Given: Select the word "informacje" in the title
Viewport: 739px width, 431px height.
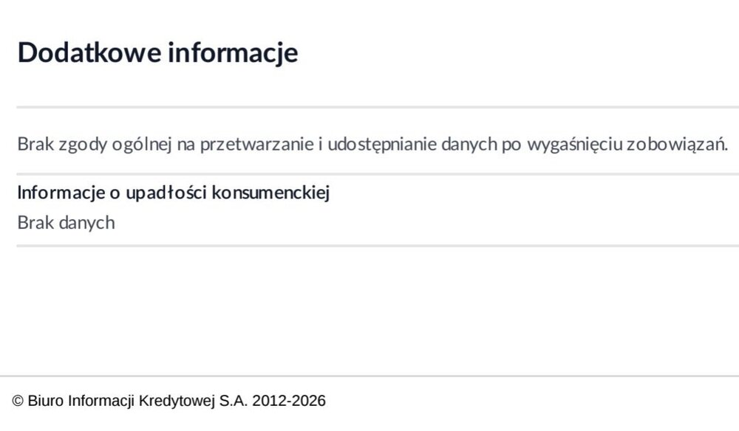Looking at the screenshot, I should (233, 52).
